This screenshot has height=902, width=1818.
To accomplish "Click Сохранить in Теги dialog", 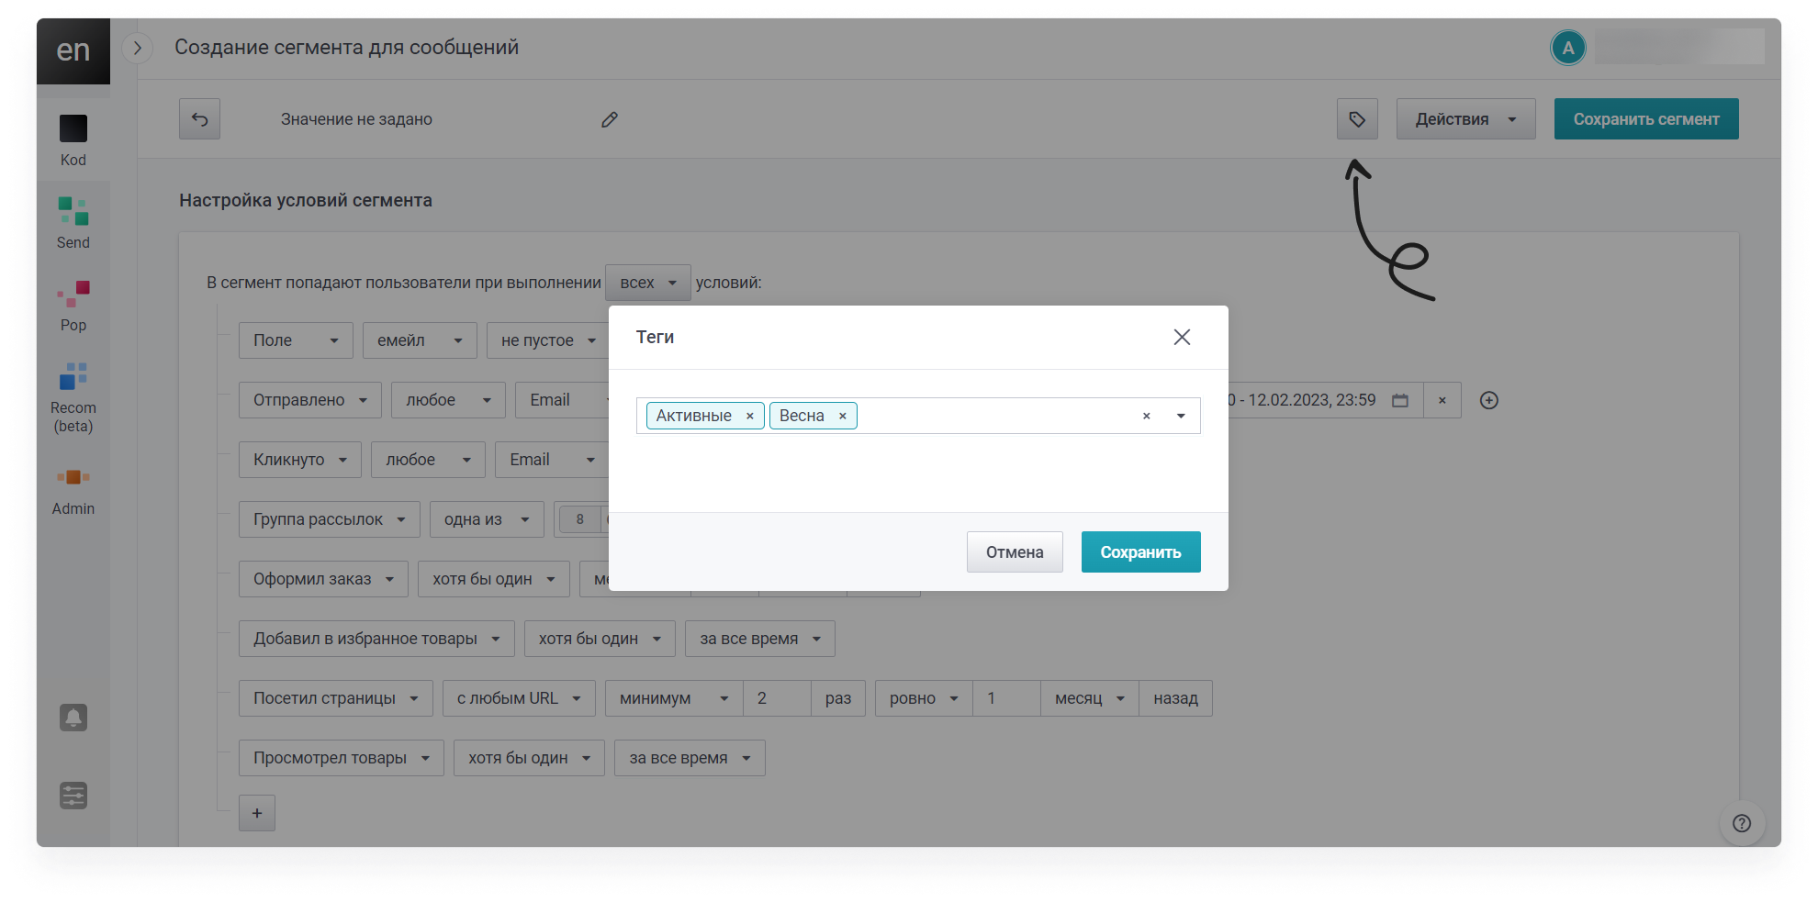I will click(1140, 552).
